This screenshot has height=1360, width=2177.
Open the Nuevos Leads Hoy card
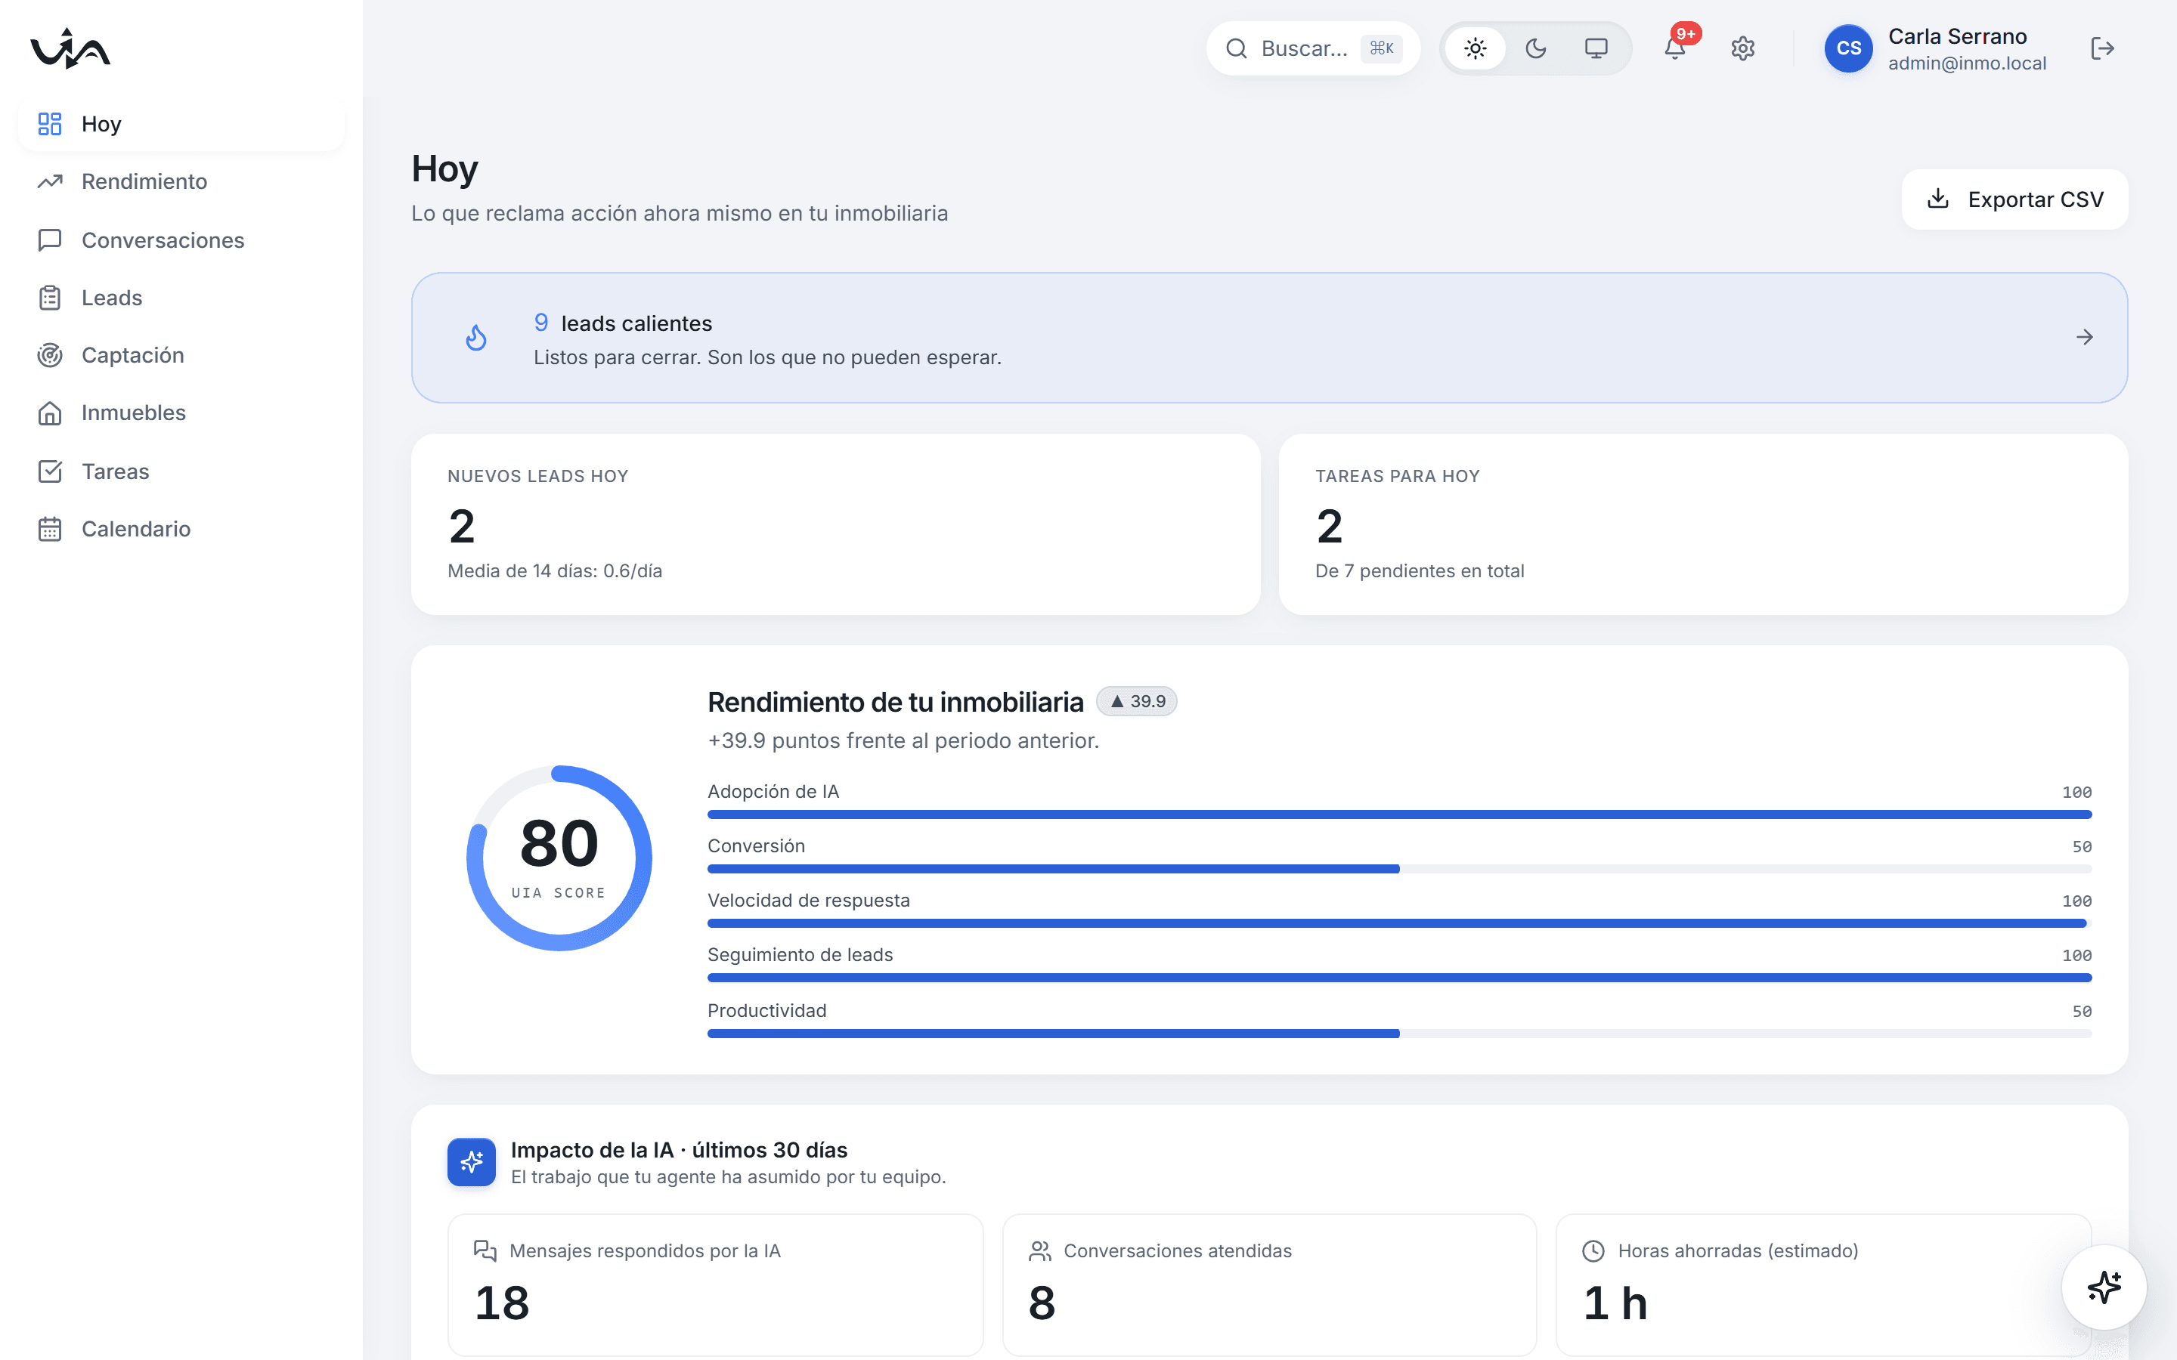(x=836, y=524)
